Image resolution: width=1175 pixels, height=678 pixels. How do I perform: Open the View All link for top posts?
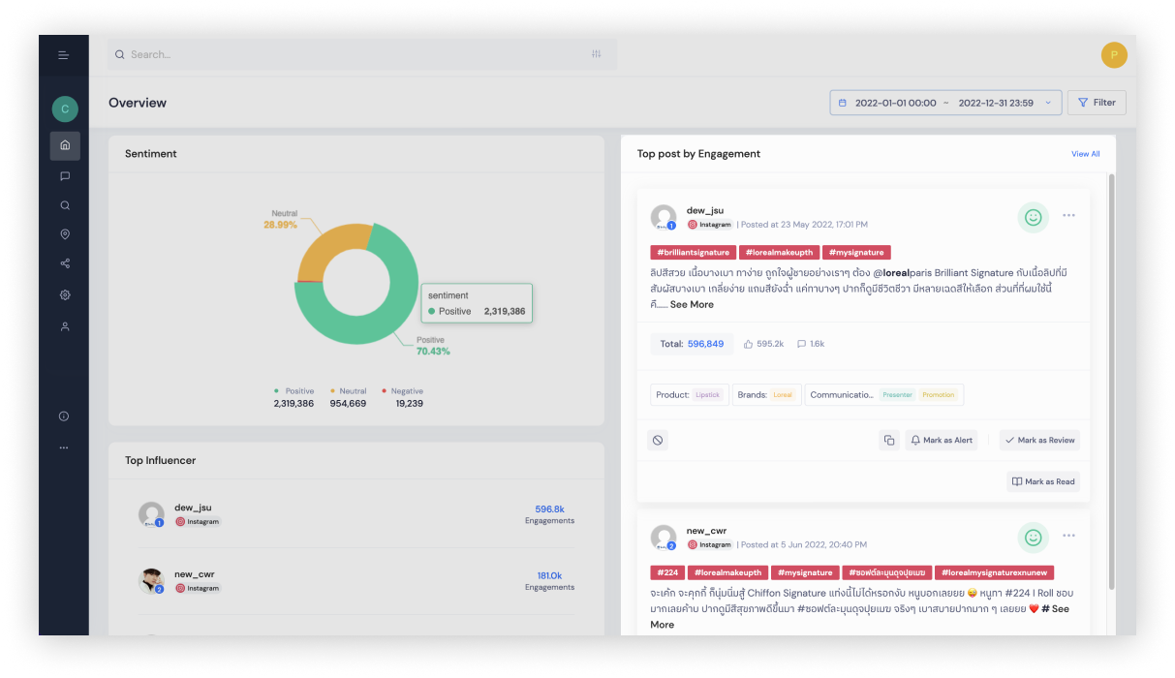1085,154
